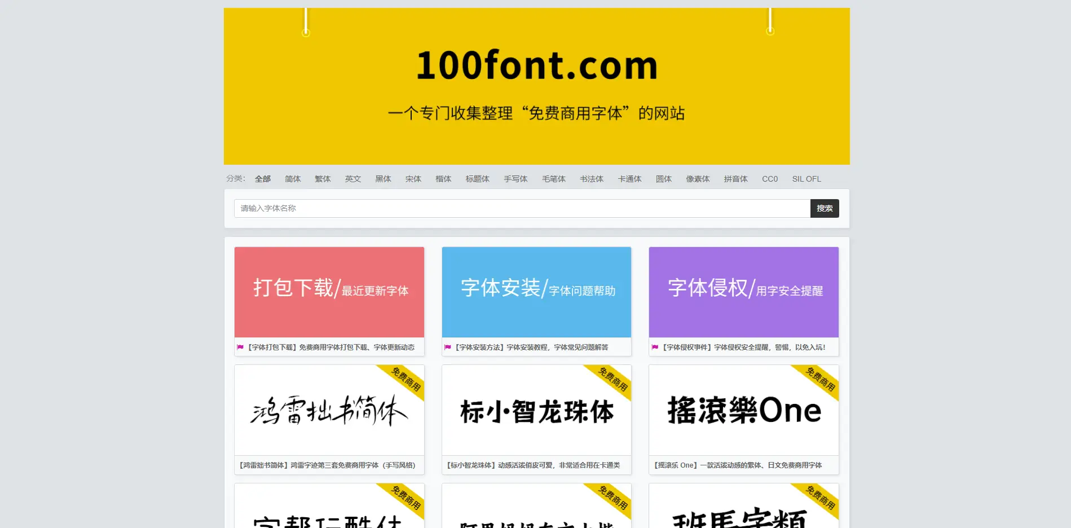The image size is (1071, 528).
Task: Open the 鸿雷拙书简体 font preview
Action: (329, 410)
